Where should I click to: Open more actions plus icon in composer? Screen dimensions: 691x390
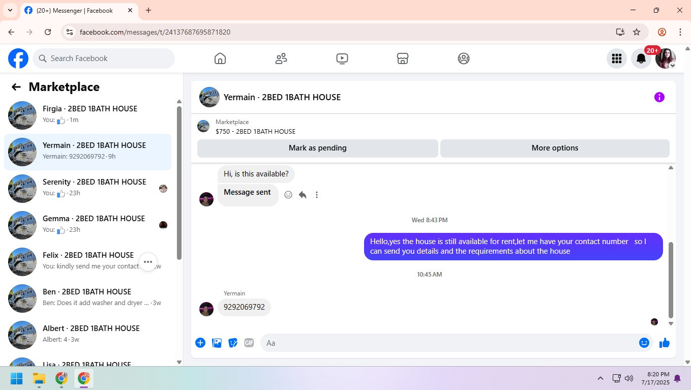pos(200,343)
